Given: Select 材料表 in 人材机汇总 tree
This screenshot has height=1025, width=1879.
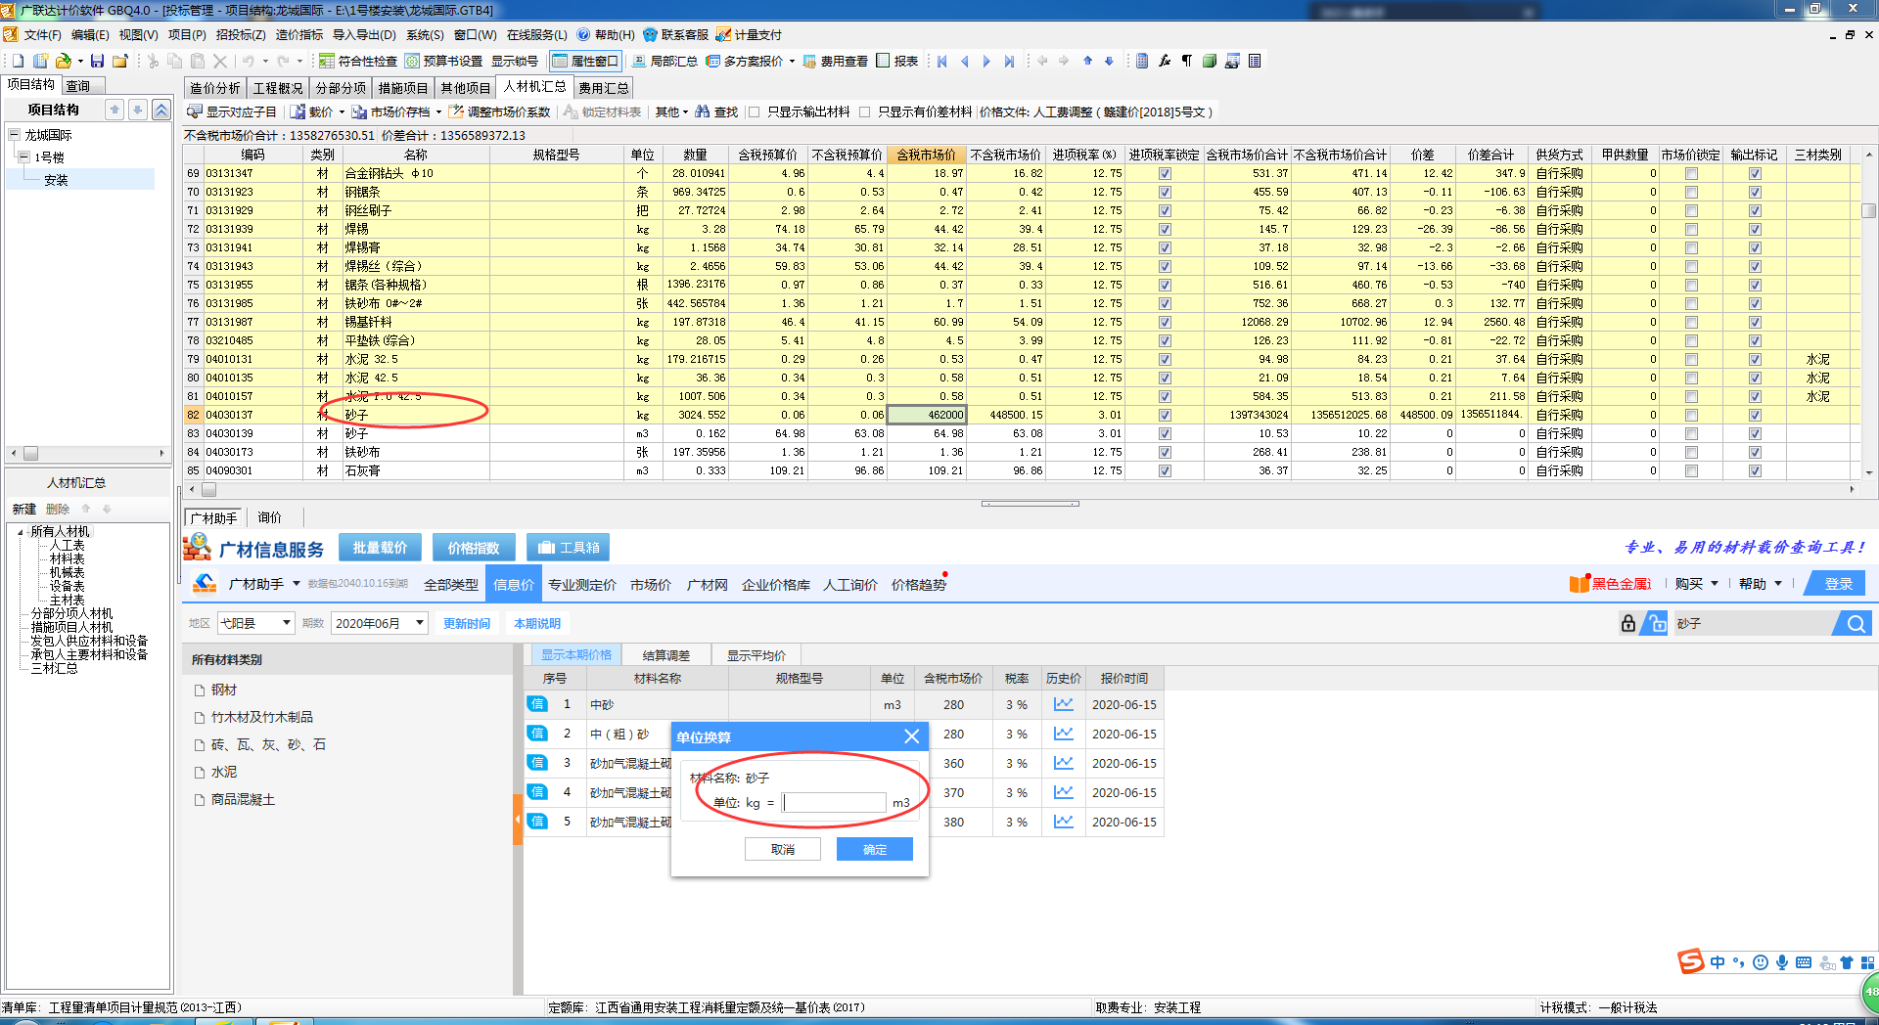Looking at the screenshot, I should [67, 558].
